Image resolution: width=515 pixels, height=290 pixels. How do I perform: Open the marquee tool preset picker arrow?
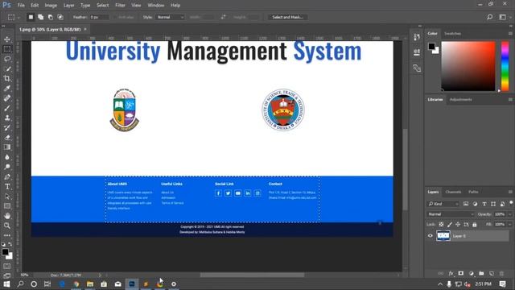(19, 17)
